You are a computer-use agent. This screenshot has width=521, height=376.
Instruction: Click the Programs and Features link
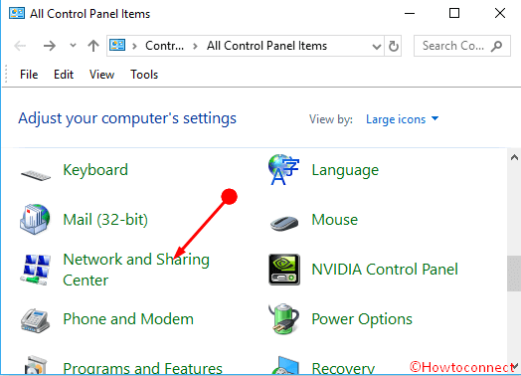(x=142, y=368)
